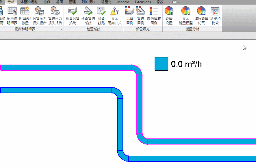Open 明细表/数量 schedule tool

coord(25,16)
